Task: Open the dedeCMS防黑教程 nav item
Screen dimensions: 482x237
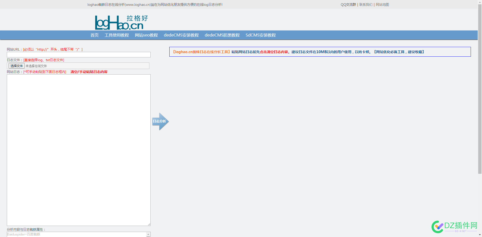Action: click(x=222, y=35)
